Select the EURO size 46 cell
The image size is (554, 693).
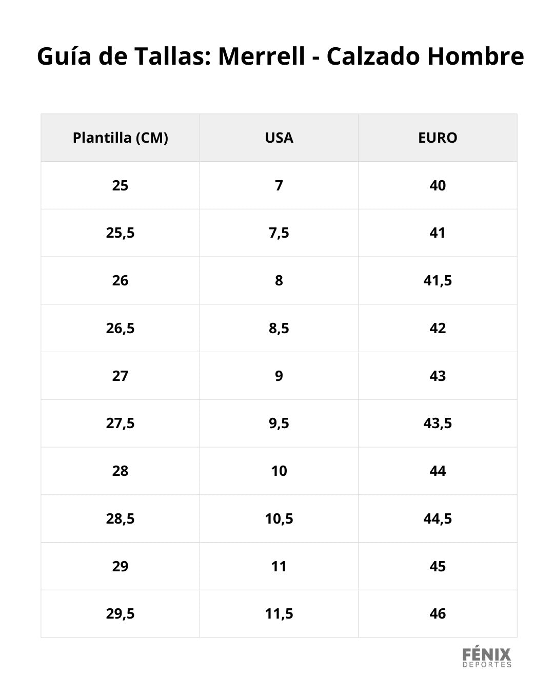438,613
